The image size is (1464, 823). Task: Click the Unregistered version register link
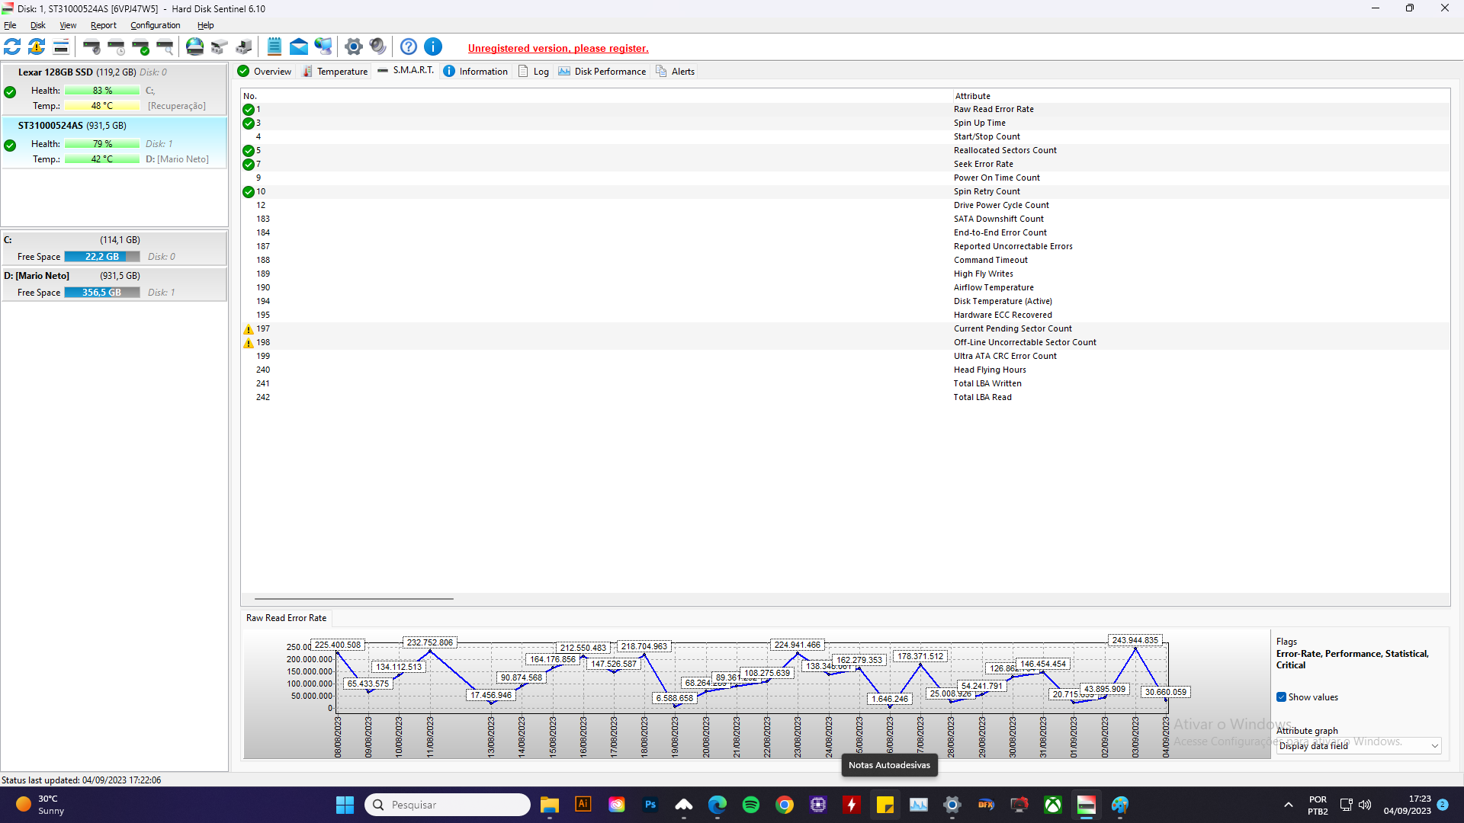(558, 48)
